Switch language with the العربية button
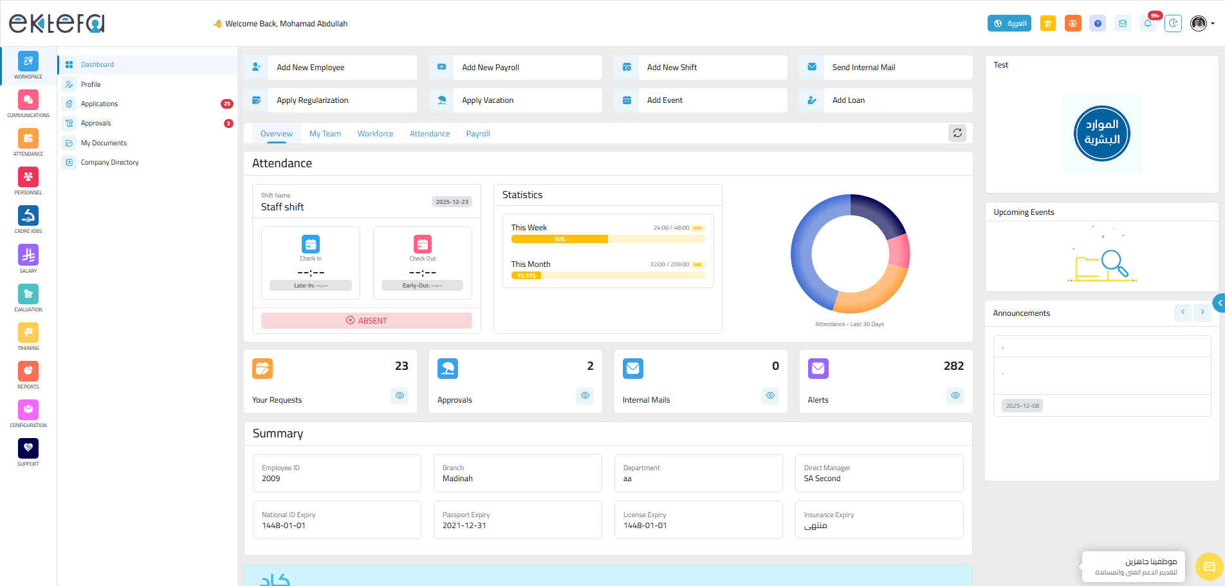Image resolution: width=1225 pixels, height=586 pixels. [x=1009, y=24]
